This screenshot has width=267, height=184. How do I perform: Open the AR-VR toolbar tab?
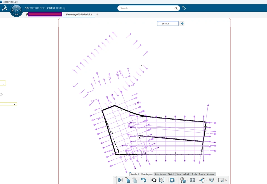186,174
